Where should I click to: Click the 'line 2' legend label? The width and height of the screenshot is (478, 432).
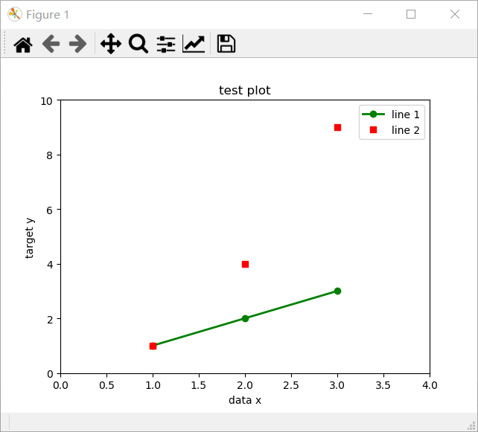406,130
